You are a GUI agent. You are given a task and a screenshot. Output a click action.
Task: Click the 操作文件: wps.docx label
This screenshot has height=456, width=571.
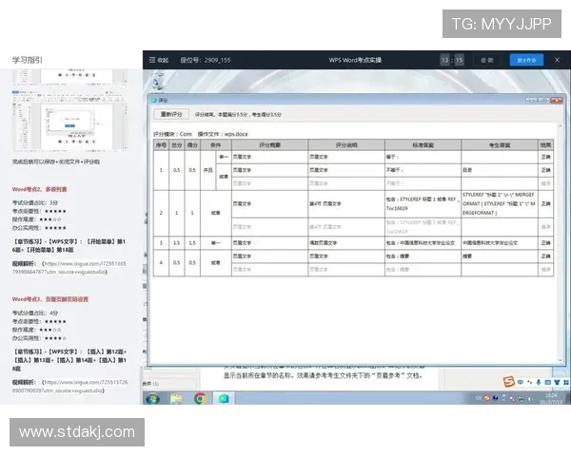pos(223,134)
